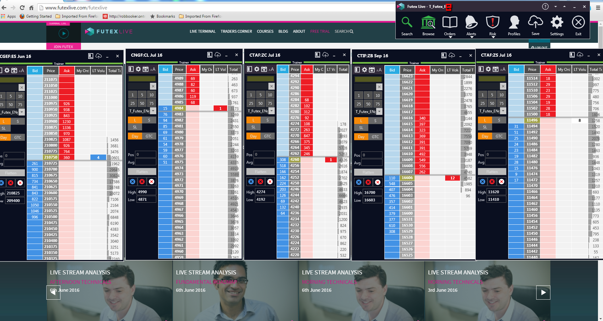
Task: Open account dropdown in CTIF:ZB panel
Action: coord(379,111)
